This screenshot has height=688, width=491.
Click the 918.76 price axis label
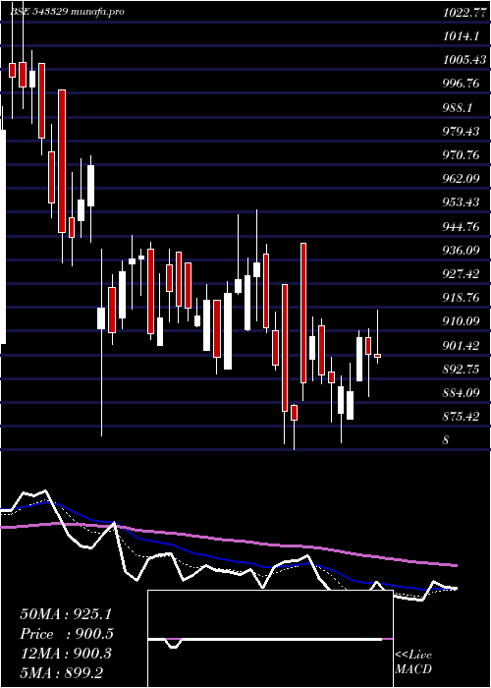[462, 298]
